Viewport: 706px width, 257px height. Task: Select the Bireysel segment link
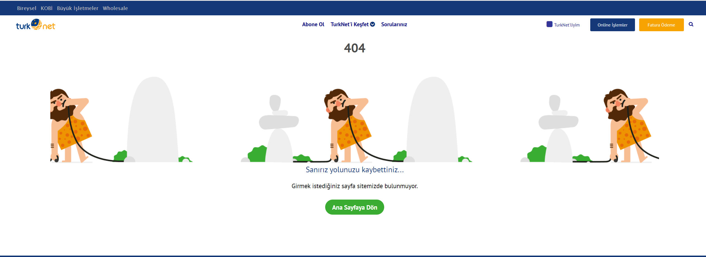click(x=27, y=8)
